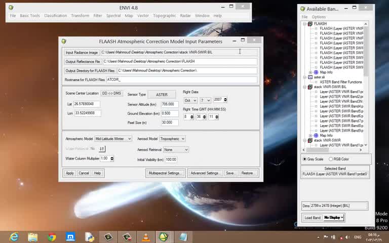Click the Initial Visibility input field
The image size is (389, 243).
pyautogui.click(x=171, y=159)
